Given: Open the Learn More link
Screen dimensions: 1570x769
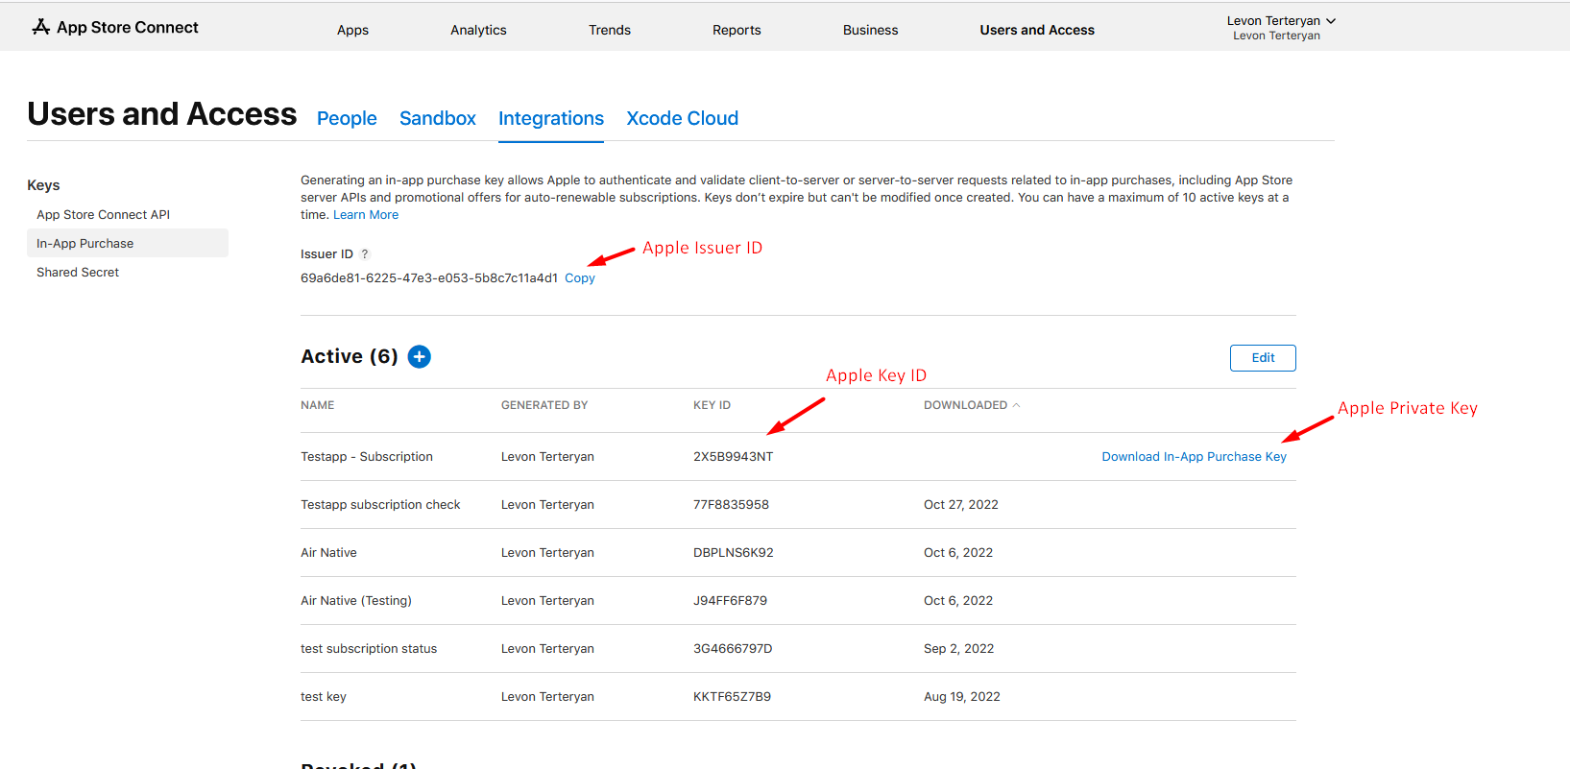Looking at the screenshot, I should (365, 215).
